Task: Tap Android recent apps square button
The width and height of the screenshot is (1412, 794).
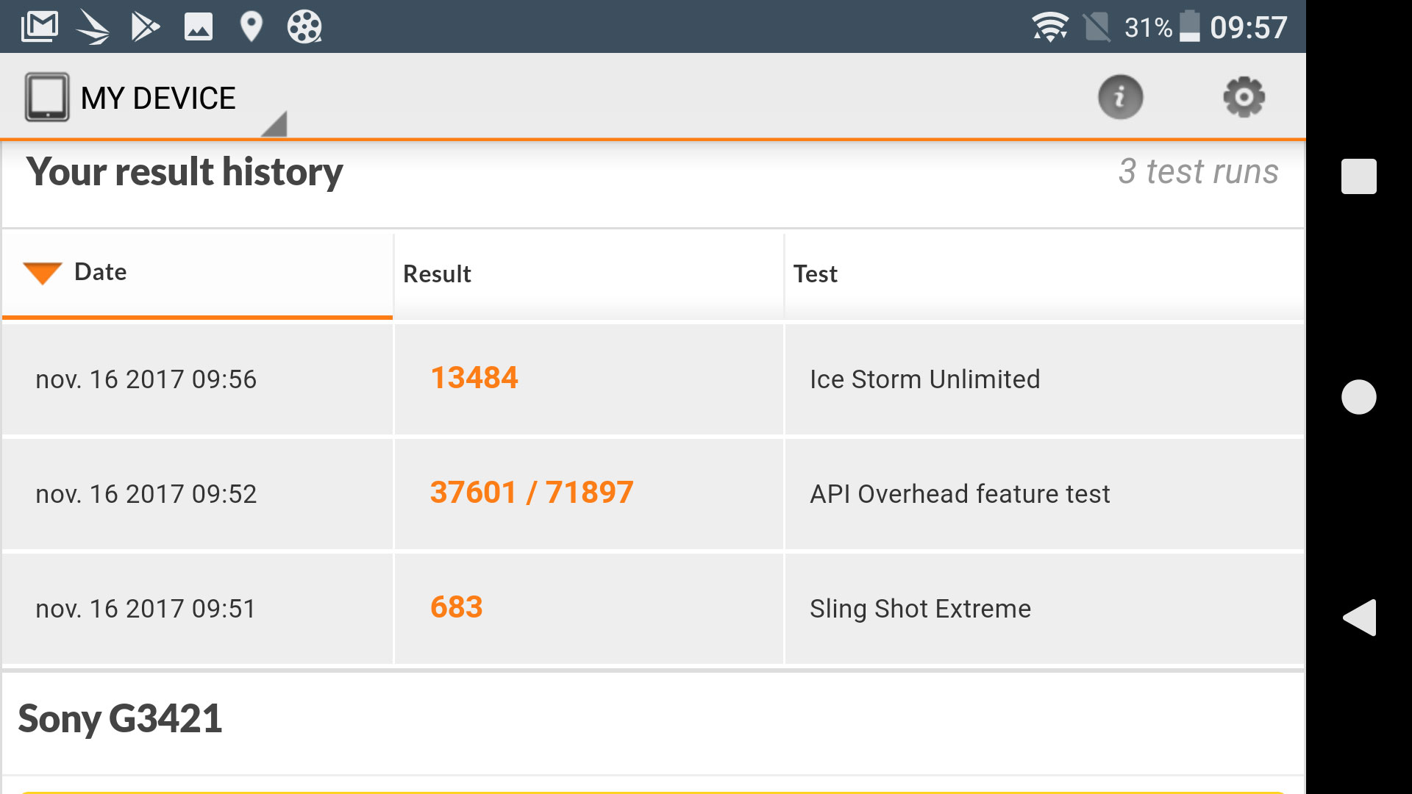Action: coord(1358,176)
